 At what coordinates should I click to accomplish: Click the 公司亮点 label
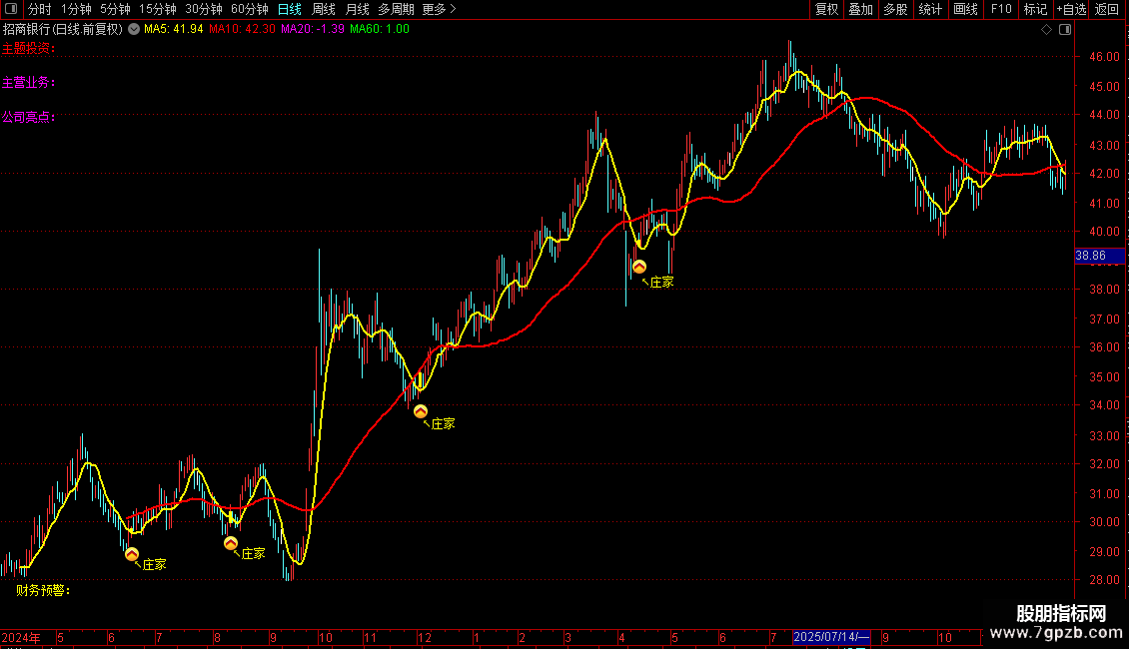click(29, 117)
